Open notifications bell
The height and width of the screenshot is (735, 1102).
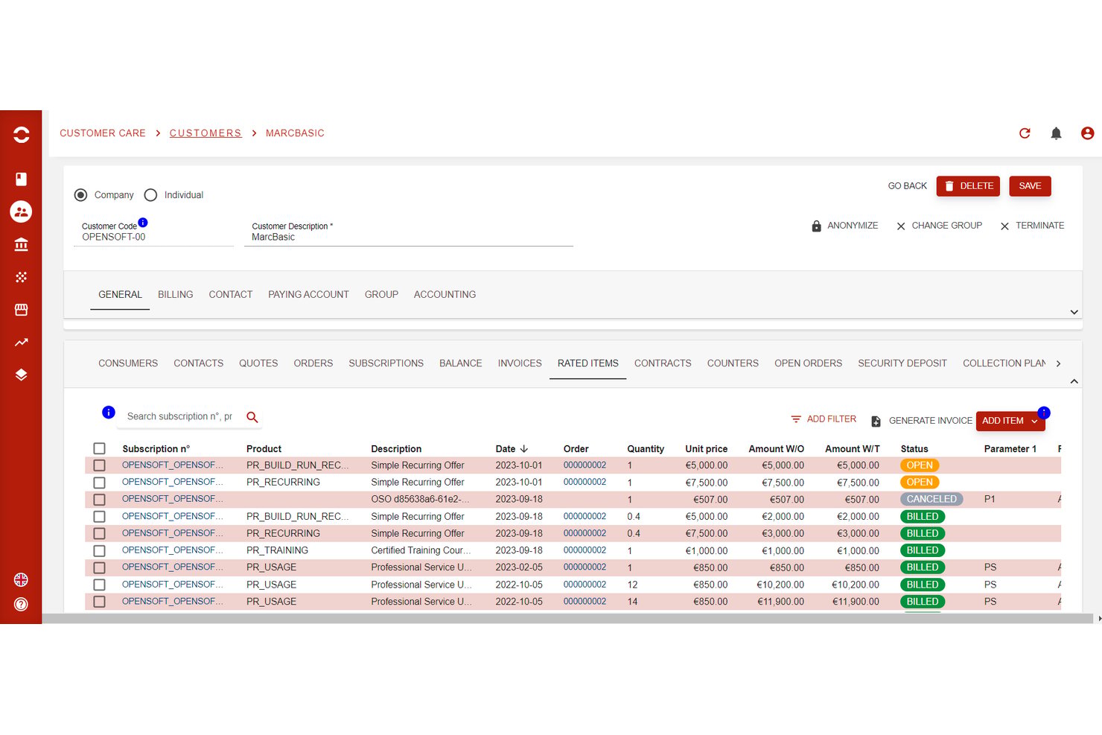[x=1056, y=133]
